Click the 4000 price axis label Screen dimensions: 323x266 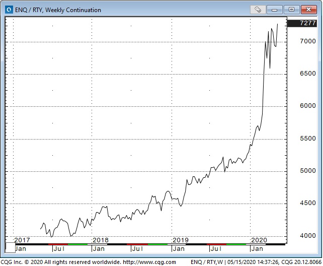(308, 235)
